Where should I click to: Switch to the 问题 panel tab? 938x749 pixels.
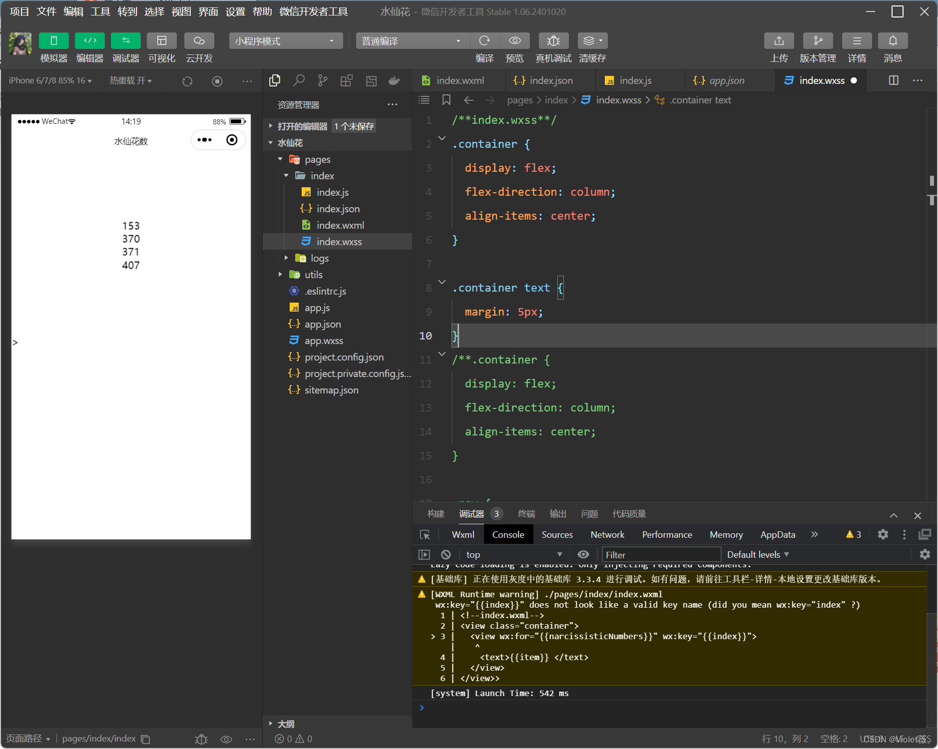click(x=589, y=514)
